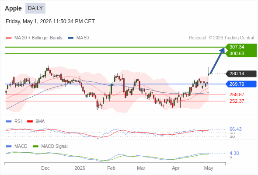
Task: Click the 300.63 resistance price label
Action: click(237, 53)
